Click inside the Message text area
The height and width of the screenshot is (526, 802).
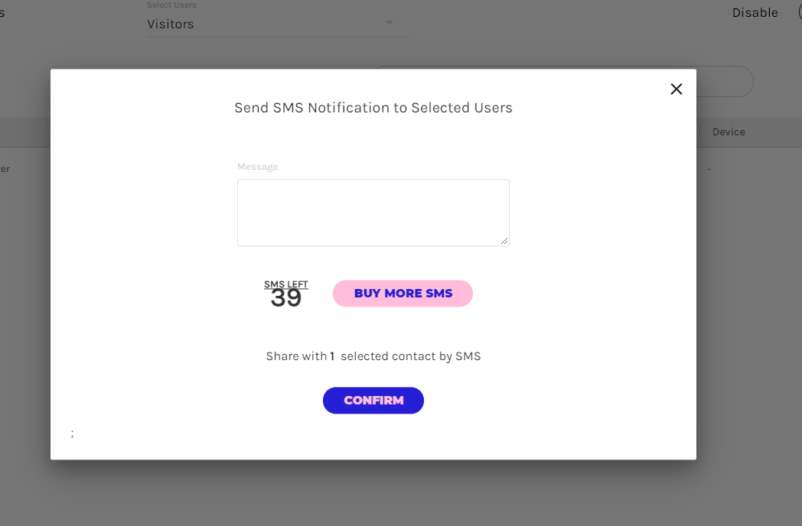pos(373,213)
